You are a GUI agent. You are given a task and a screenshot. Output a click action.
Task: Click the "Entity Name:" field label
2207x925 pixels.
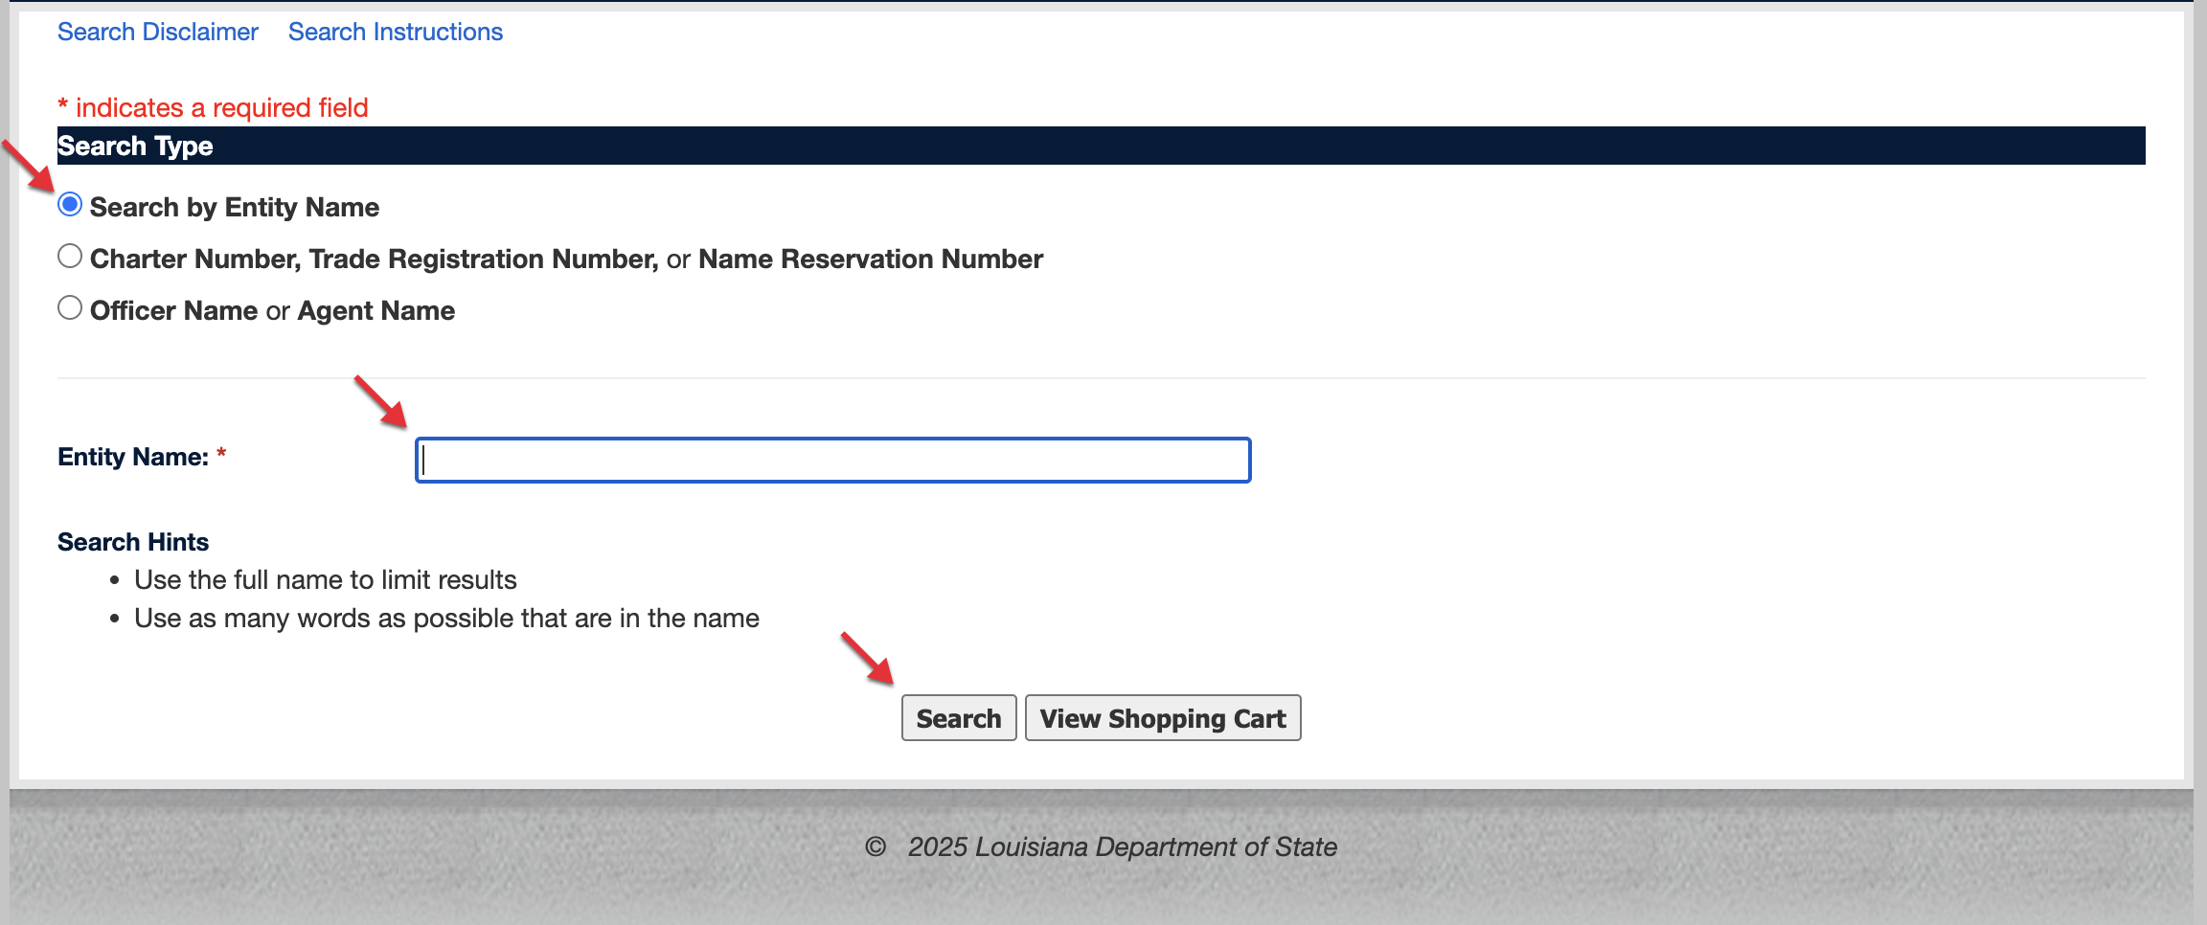[x=133, y=457]
